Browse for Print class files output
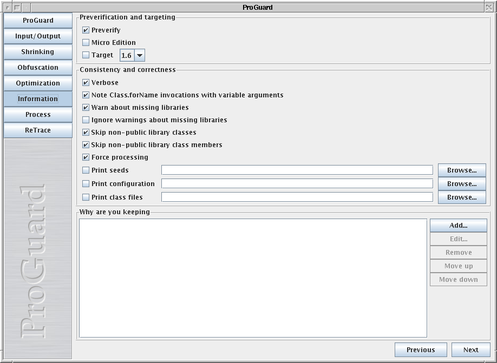This screenshot has width=497, height=363. [461, 197]
